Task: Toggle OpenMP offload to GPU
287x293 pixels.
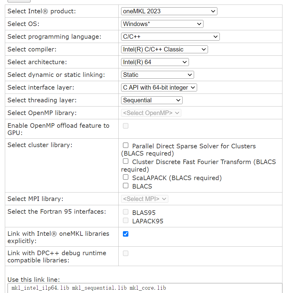Action: (126, 126)
